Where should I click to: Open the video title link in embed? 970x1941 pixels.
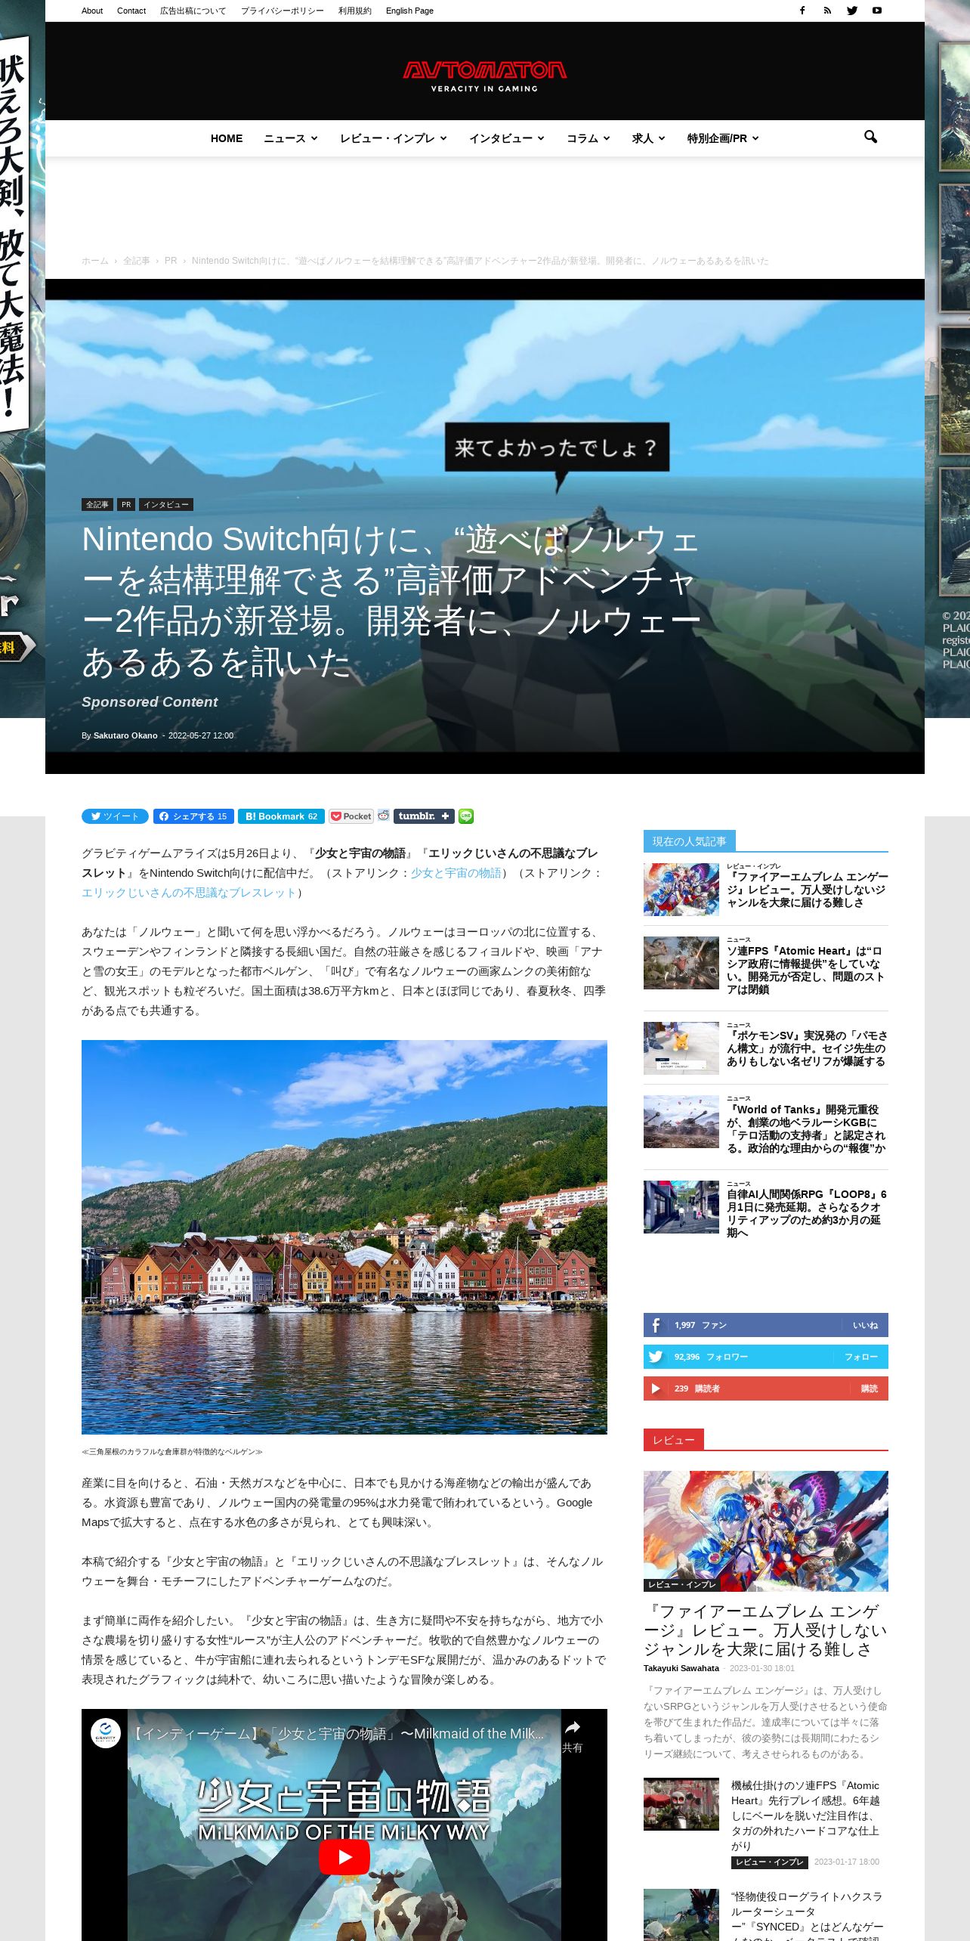point(337,1734)
